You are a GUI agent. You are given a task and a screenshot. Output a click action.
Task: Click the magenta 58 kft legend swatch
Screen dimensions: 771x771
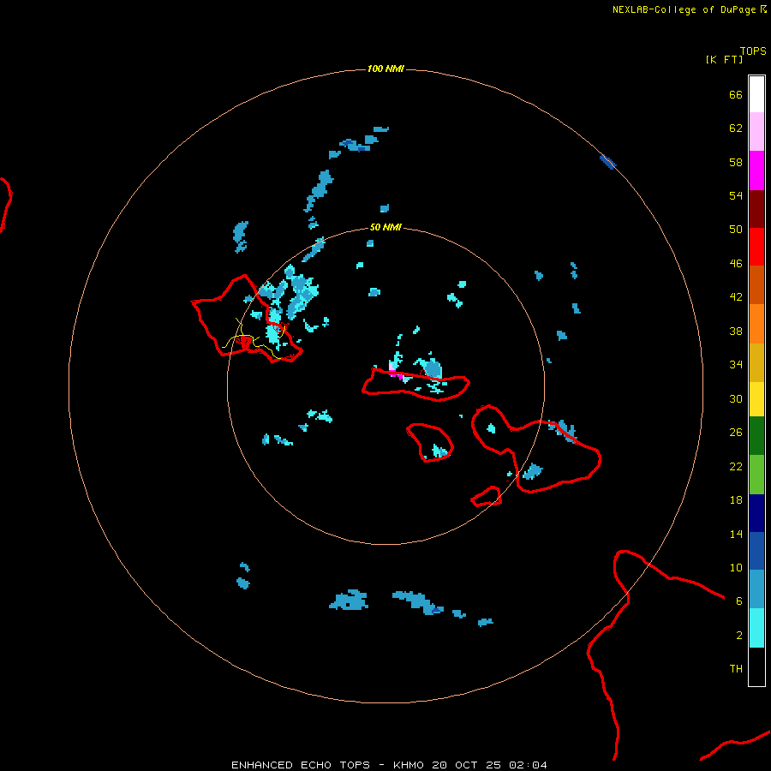click(756, 170)
